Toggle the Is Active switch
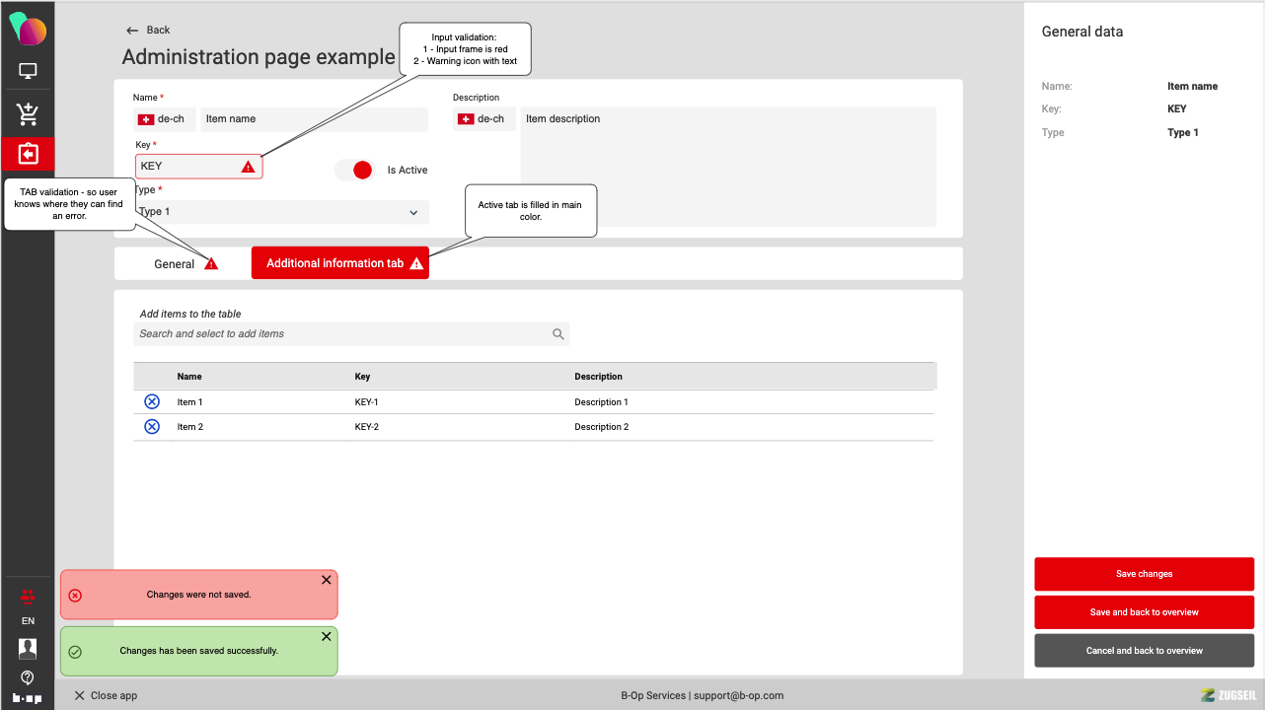 coord(355,170)
